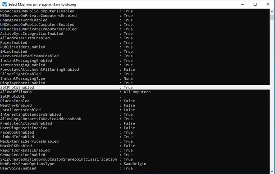Click the AllComputers value
Image resolution: width=275 pixels, height=174 pixels.
coord(137,92)
